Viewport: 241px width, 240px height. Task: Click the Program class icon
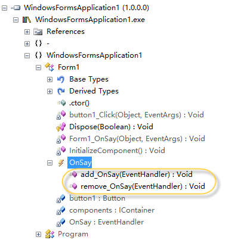(x=50, y=234)
